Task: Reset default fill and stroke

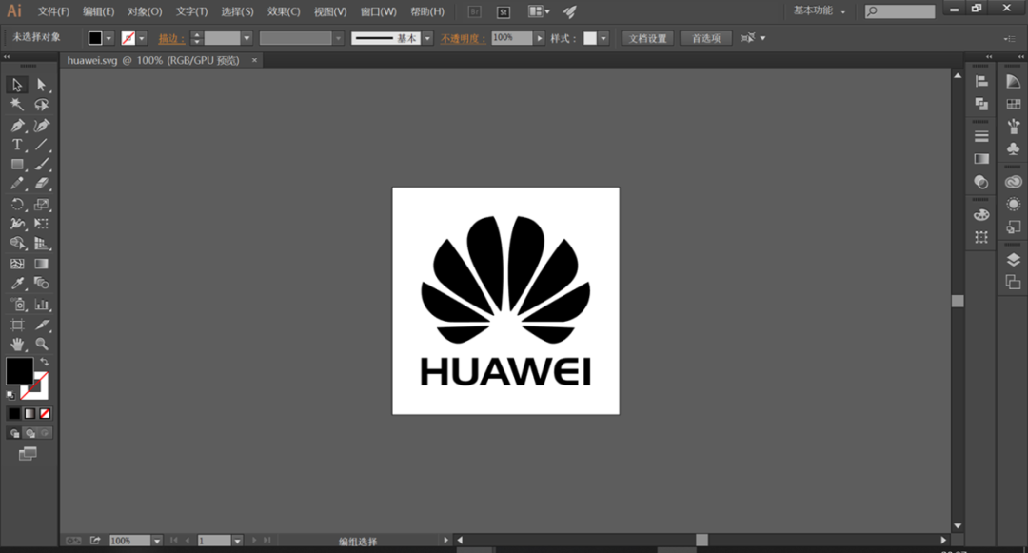Action: pos(10,395)
